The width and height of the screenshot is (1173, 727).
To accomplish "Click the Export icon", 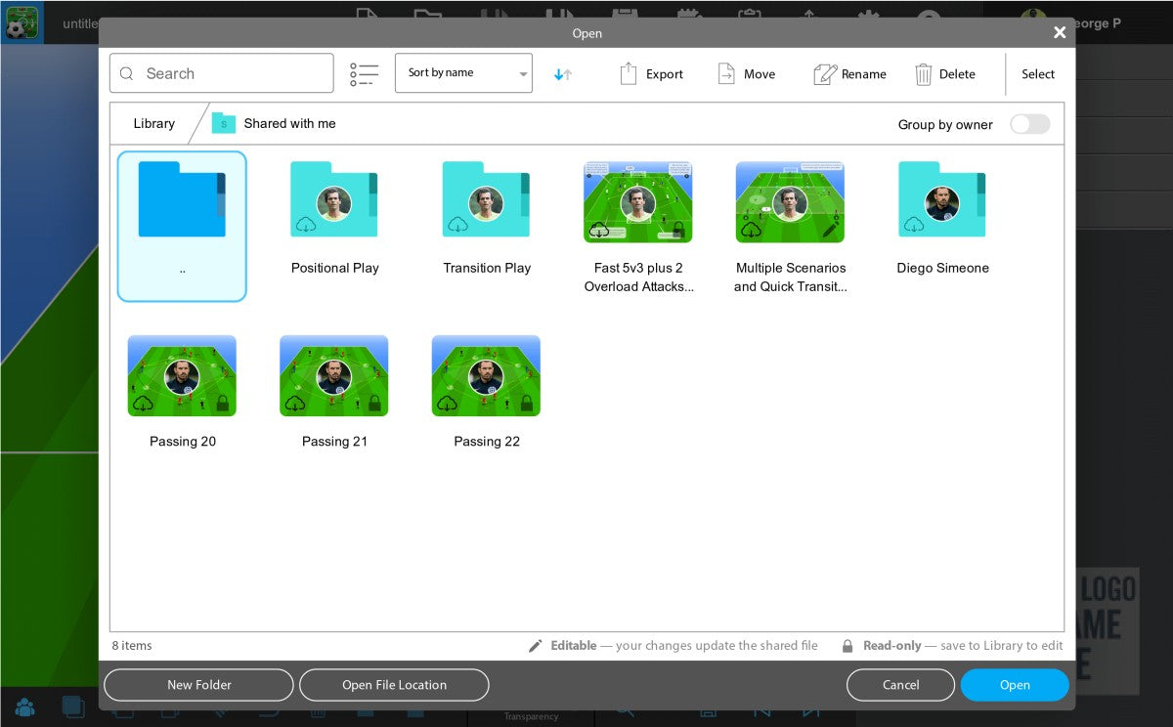I will (629, 74).
